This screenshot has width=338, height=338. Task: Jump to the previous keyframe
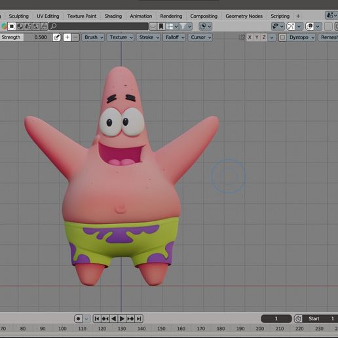[105, 319]
